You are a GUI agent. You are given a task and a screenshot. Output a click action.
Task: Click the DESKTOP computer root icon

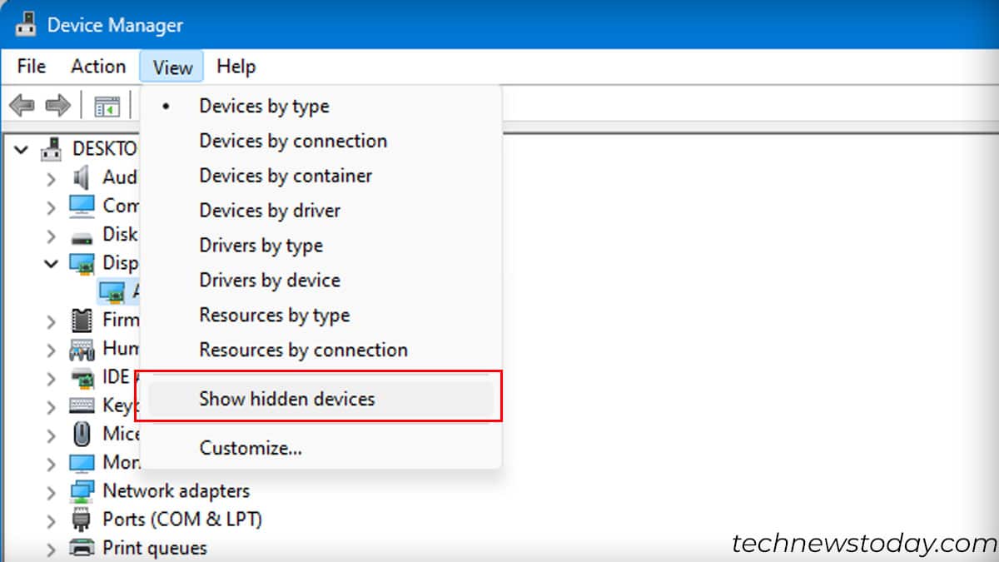click(52, 149)
